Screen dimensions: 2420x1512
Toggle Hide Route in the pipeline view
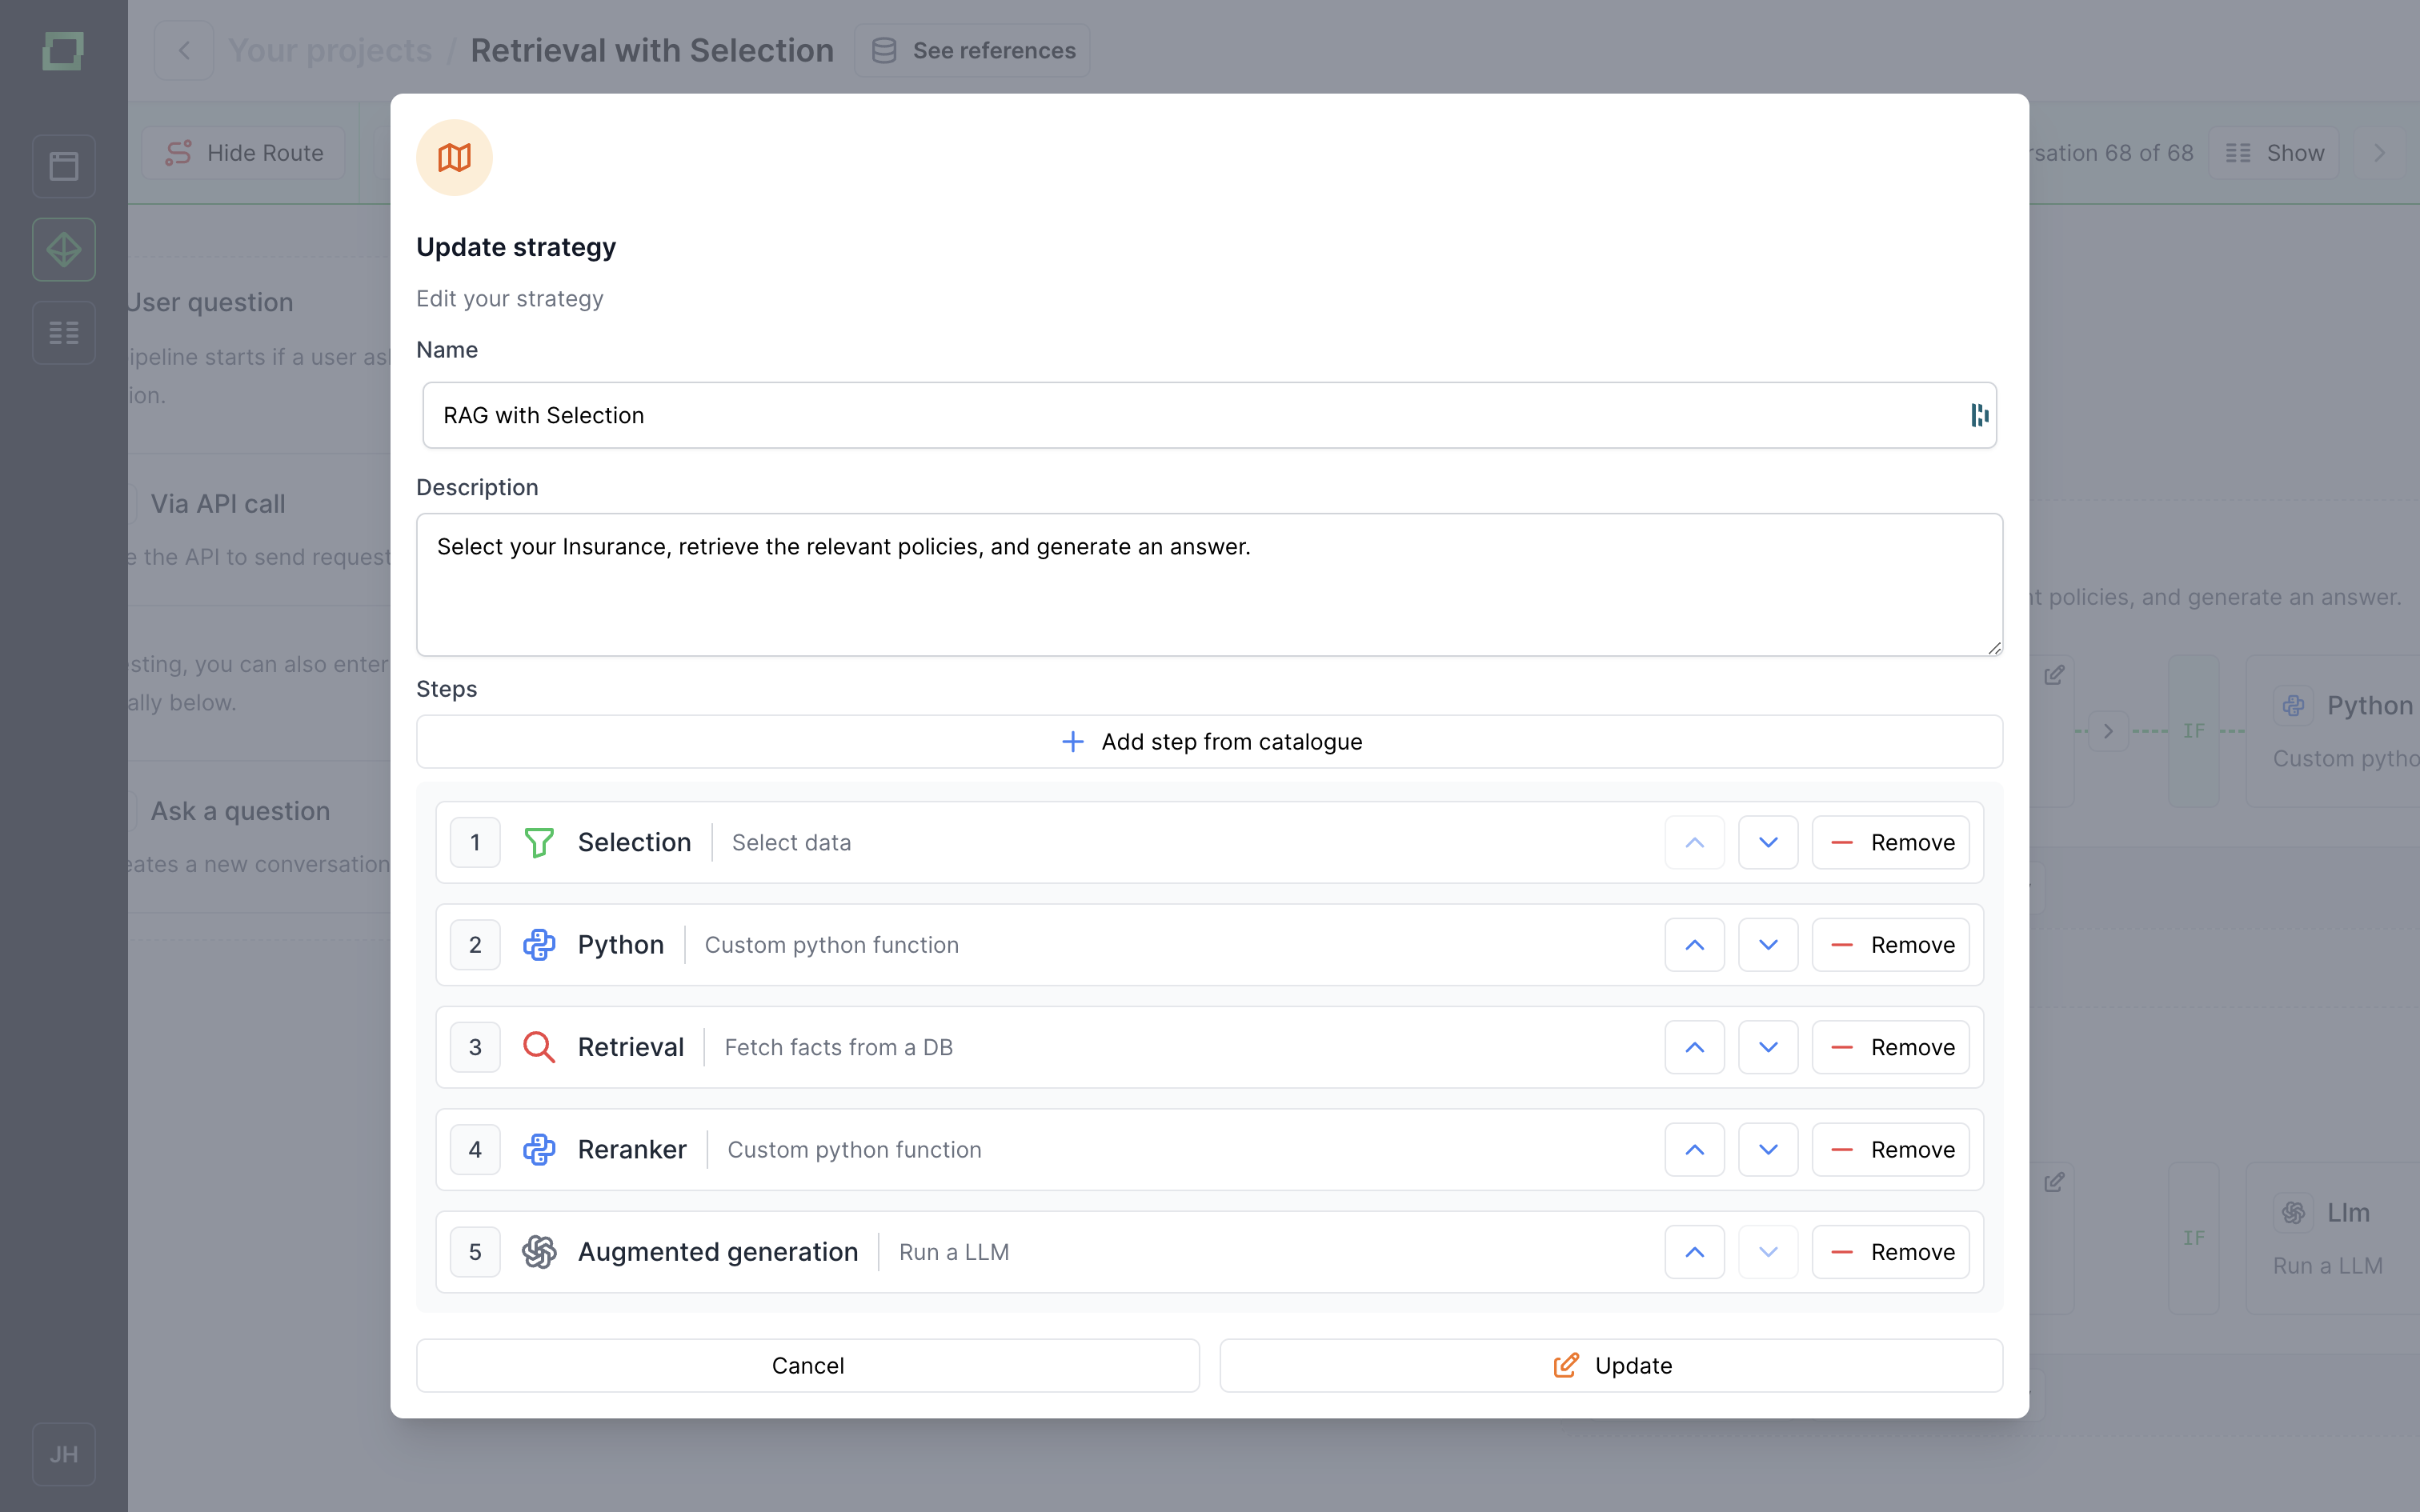tap(244, 152)
